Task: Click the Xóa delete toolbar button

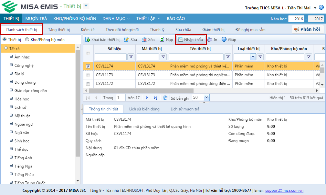Action: point(148,39)
